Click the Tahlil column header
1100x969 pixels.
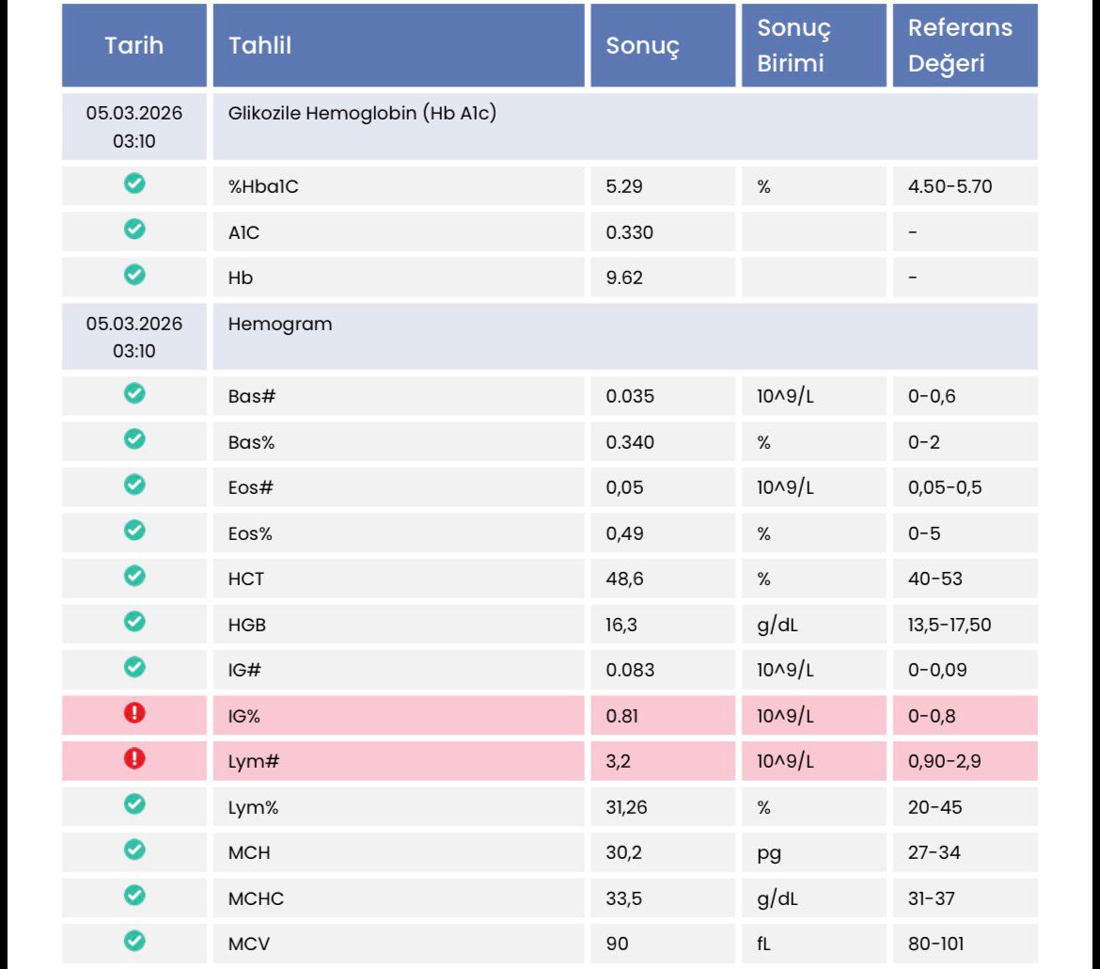[259, 46]
